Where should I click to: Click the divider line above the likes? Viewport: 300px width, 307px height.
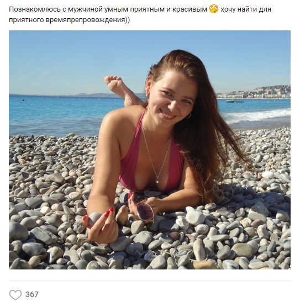[150, 280]
